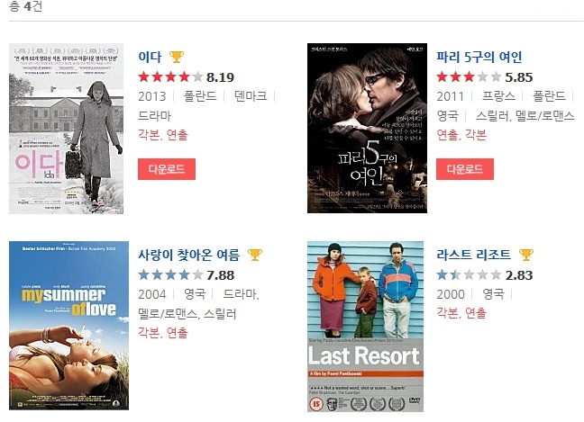Click the blue star rating showing 7.88
584x422 pixels.
coord(170,275)
